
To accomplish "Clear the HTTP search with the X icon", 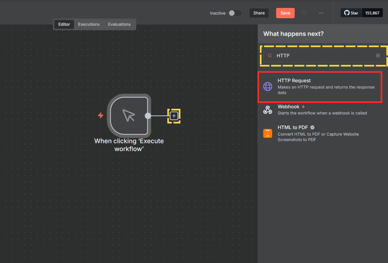I will [378, 55].
